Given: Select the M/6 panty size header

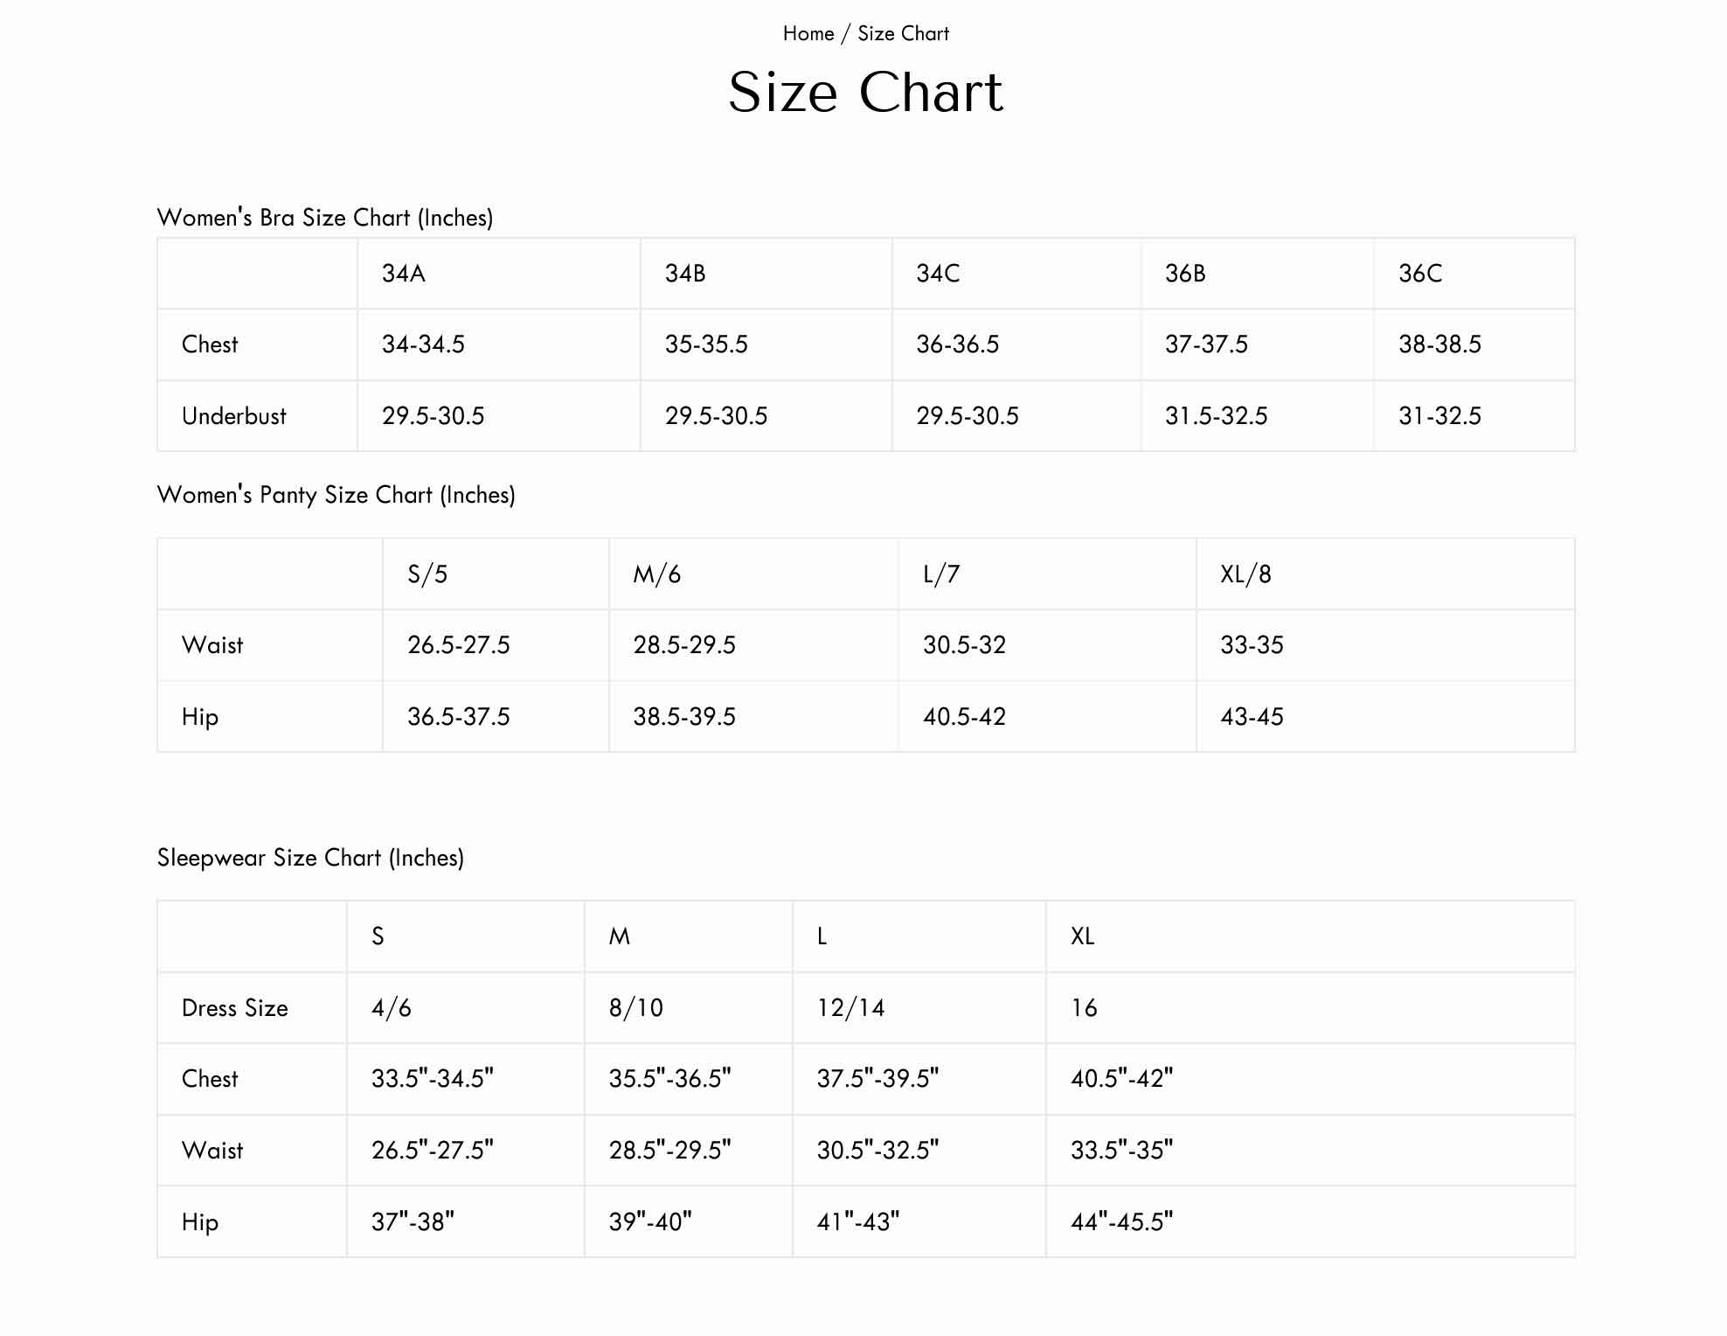Looking at the screenshot, I should pos(753,574).
